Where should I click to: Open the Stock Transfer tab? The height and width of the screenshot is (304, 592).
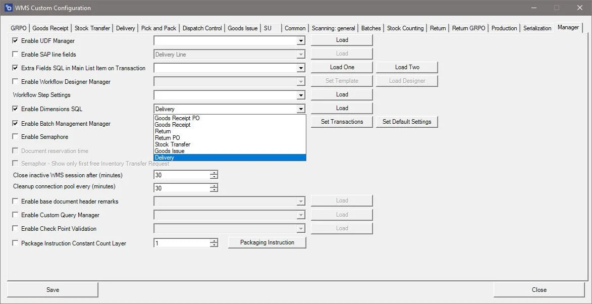[92, 28]
